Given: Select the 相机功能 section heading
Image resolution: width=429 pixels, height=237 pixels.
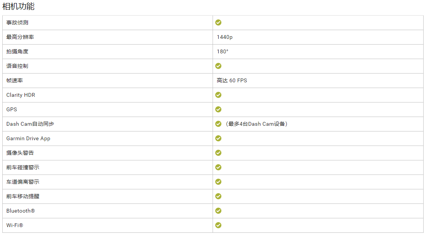Looking at the screenshot, I should coord(18,6).
